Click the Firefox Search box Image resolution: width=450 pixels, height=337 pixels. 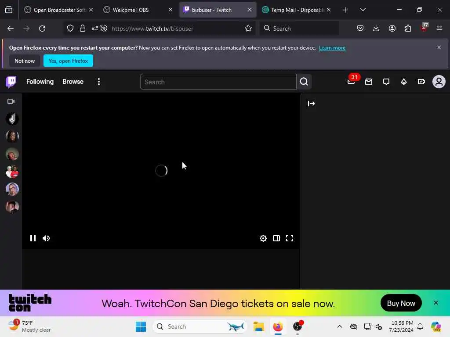point(299,29)
